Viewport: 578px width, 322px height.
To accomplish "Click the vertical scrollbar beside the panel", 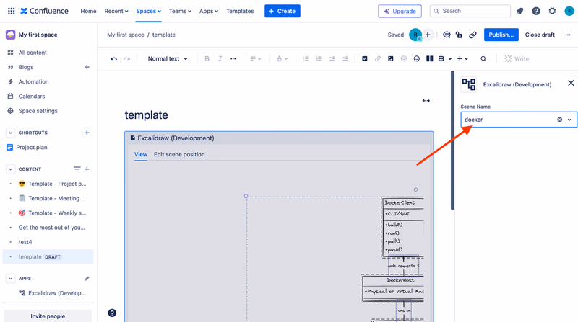I will point(452,140).
